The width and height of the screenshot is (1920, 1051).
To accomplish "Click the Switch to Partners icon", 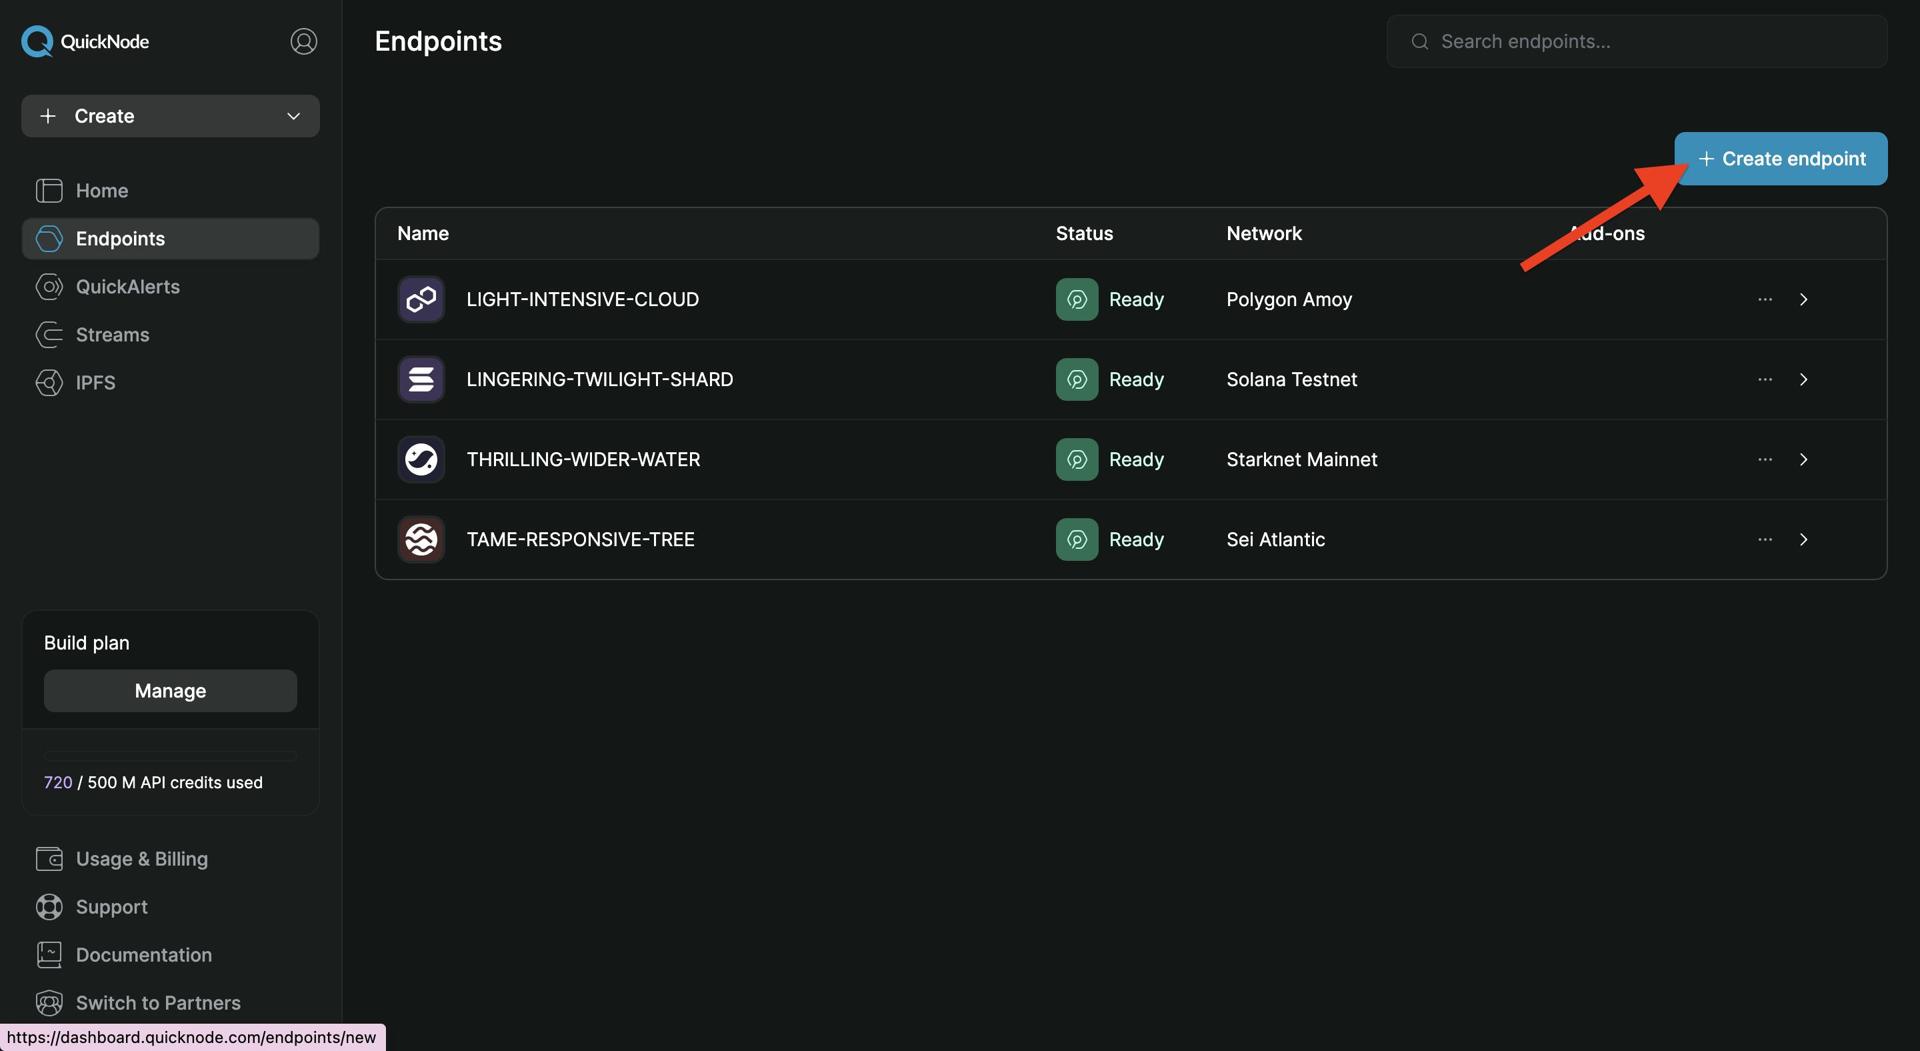I will (x=49, y=1002).
